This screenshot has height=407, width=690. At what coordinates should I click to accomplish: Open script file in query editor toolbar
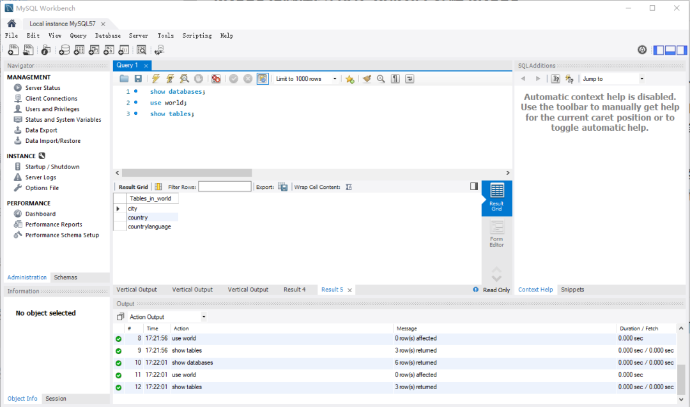[124, 78]
